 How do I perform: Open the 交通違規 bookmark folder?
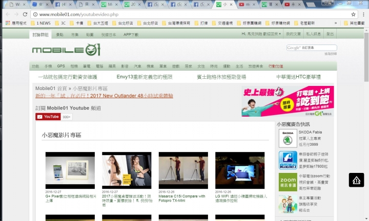click(222, 23)
